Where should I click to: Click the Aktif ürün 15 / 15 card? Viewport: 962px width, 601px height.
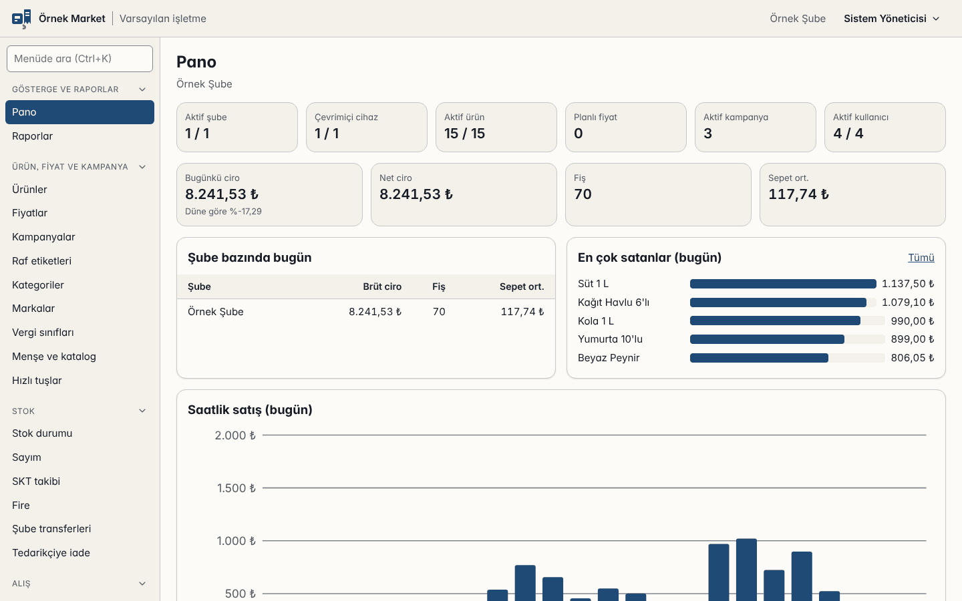click(x=496, y=127)
